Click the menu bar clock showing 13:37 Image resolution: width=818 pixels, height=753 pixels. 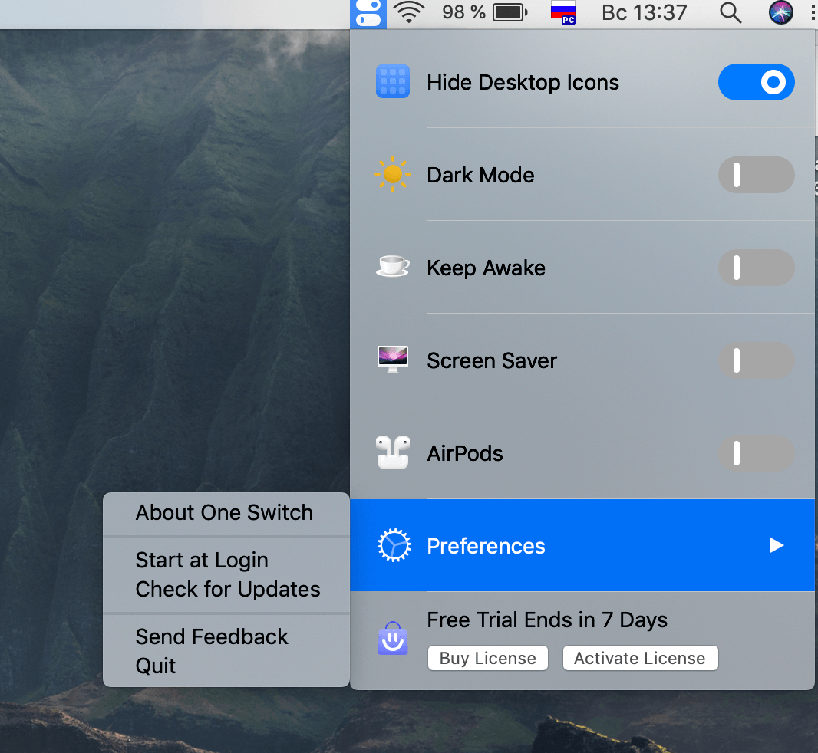tap(645, 12)
